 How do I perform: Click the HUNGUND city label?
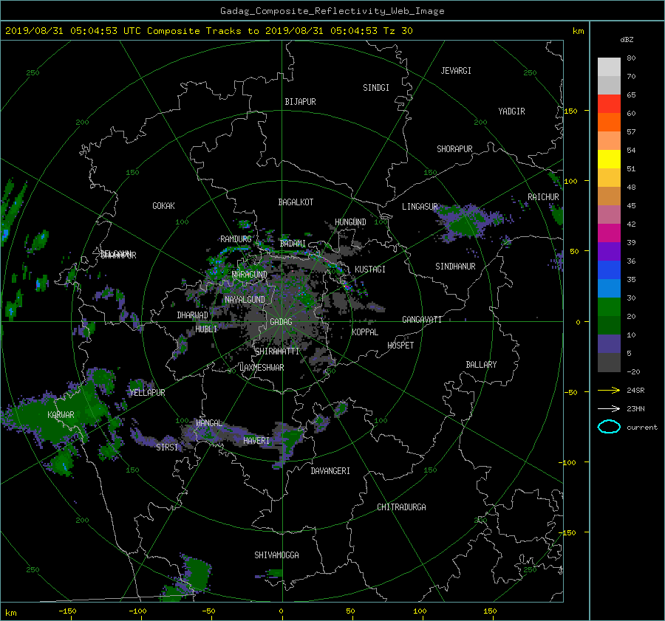pyautogui.click(x=350, y=222)
